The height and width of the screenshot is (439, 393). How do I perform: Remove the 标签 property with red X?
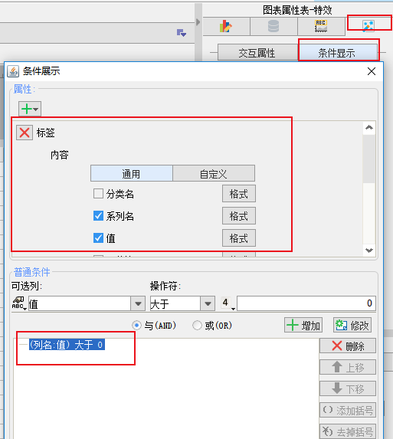pos(25,133)
